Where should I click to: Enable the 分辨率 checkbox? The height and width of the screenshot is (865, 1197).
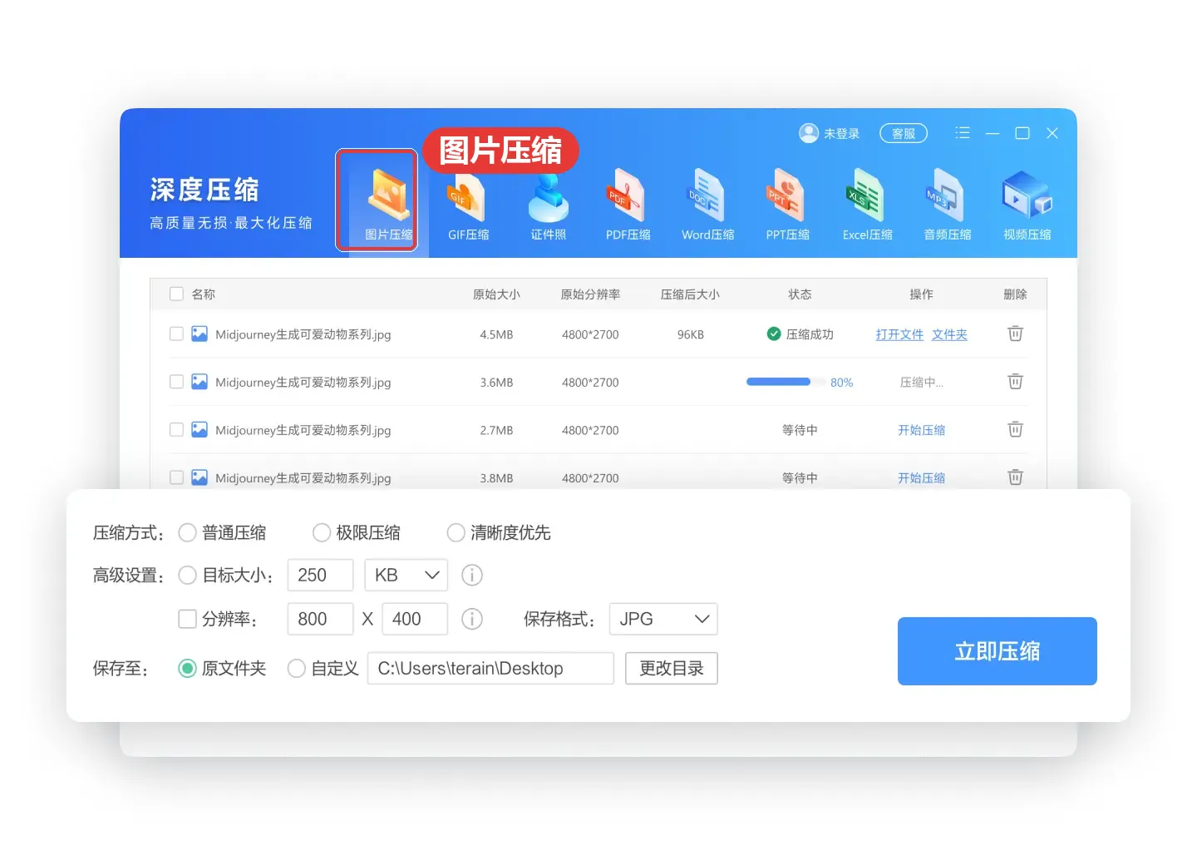[188, 619]
